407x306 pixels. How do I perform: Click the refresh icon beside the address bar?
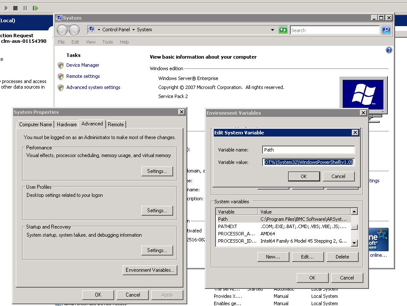point(283,30)
